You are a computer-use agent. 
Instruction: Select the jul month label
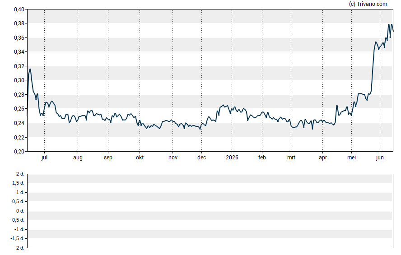[45, 158]
